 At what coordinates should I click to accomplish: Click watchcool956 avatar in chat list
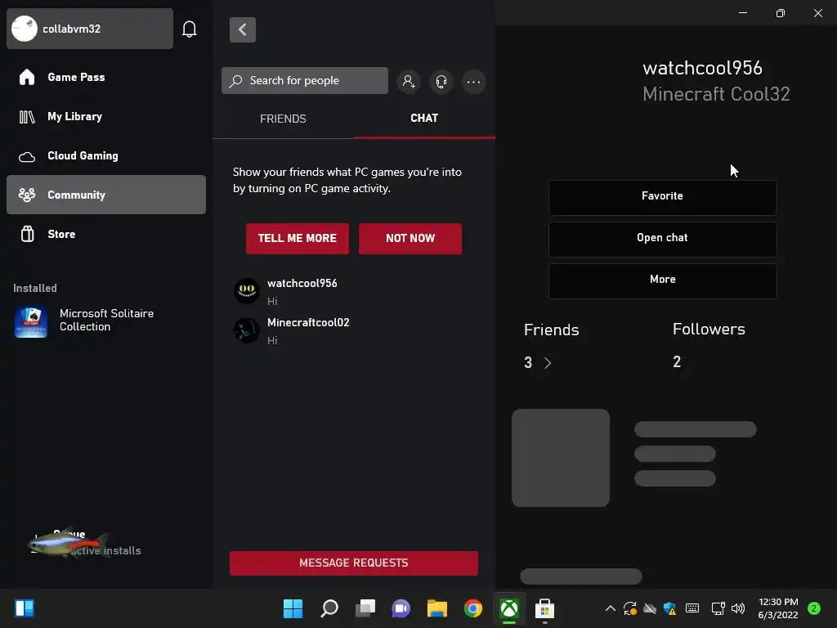click(247, 291)
